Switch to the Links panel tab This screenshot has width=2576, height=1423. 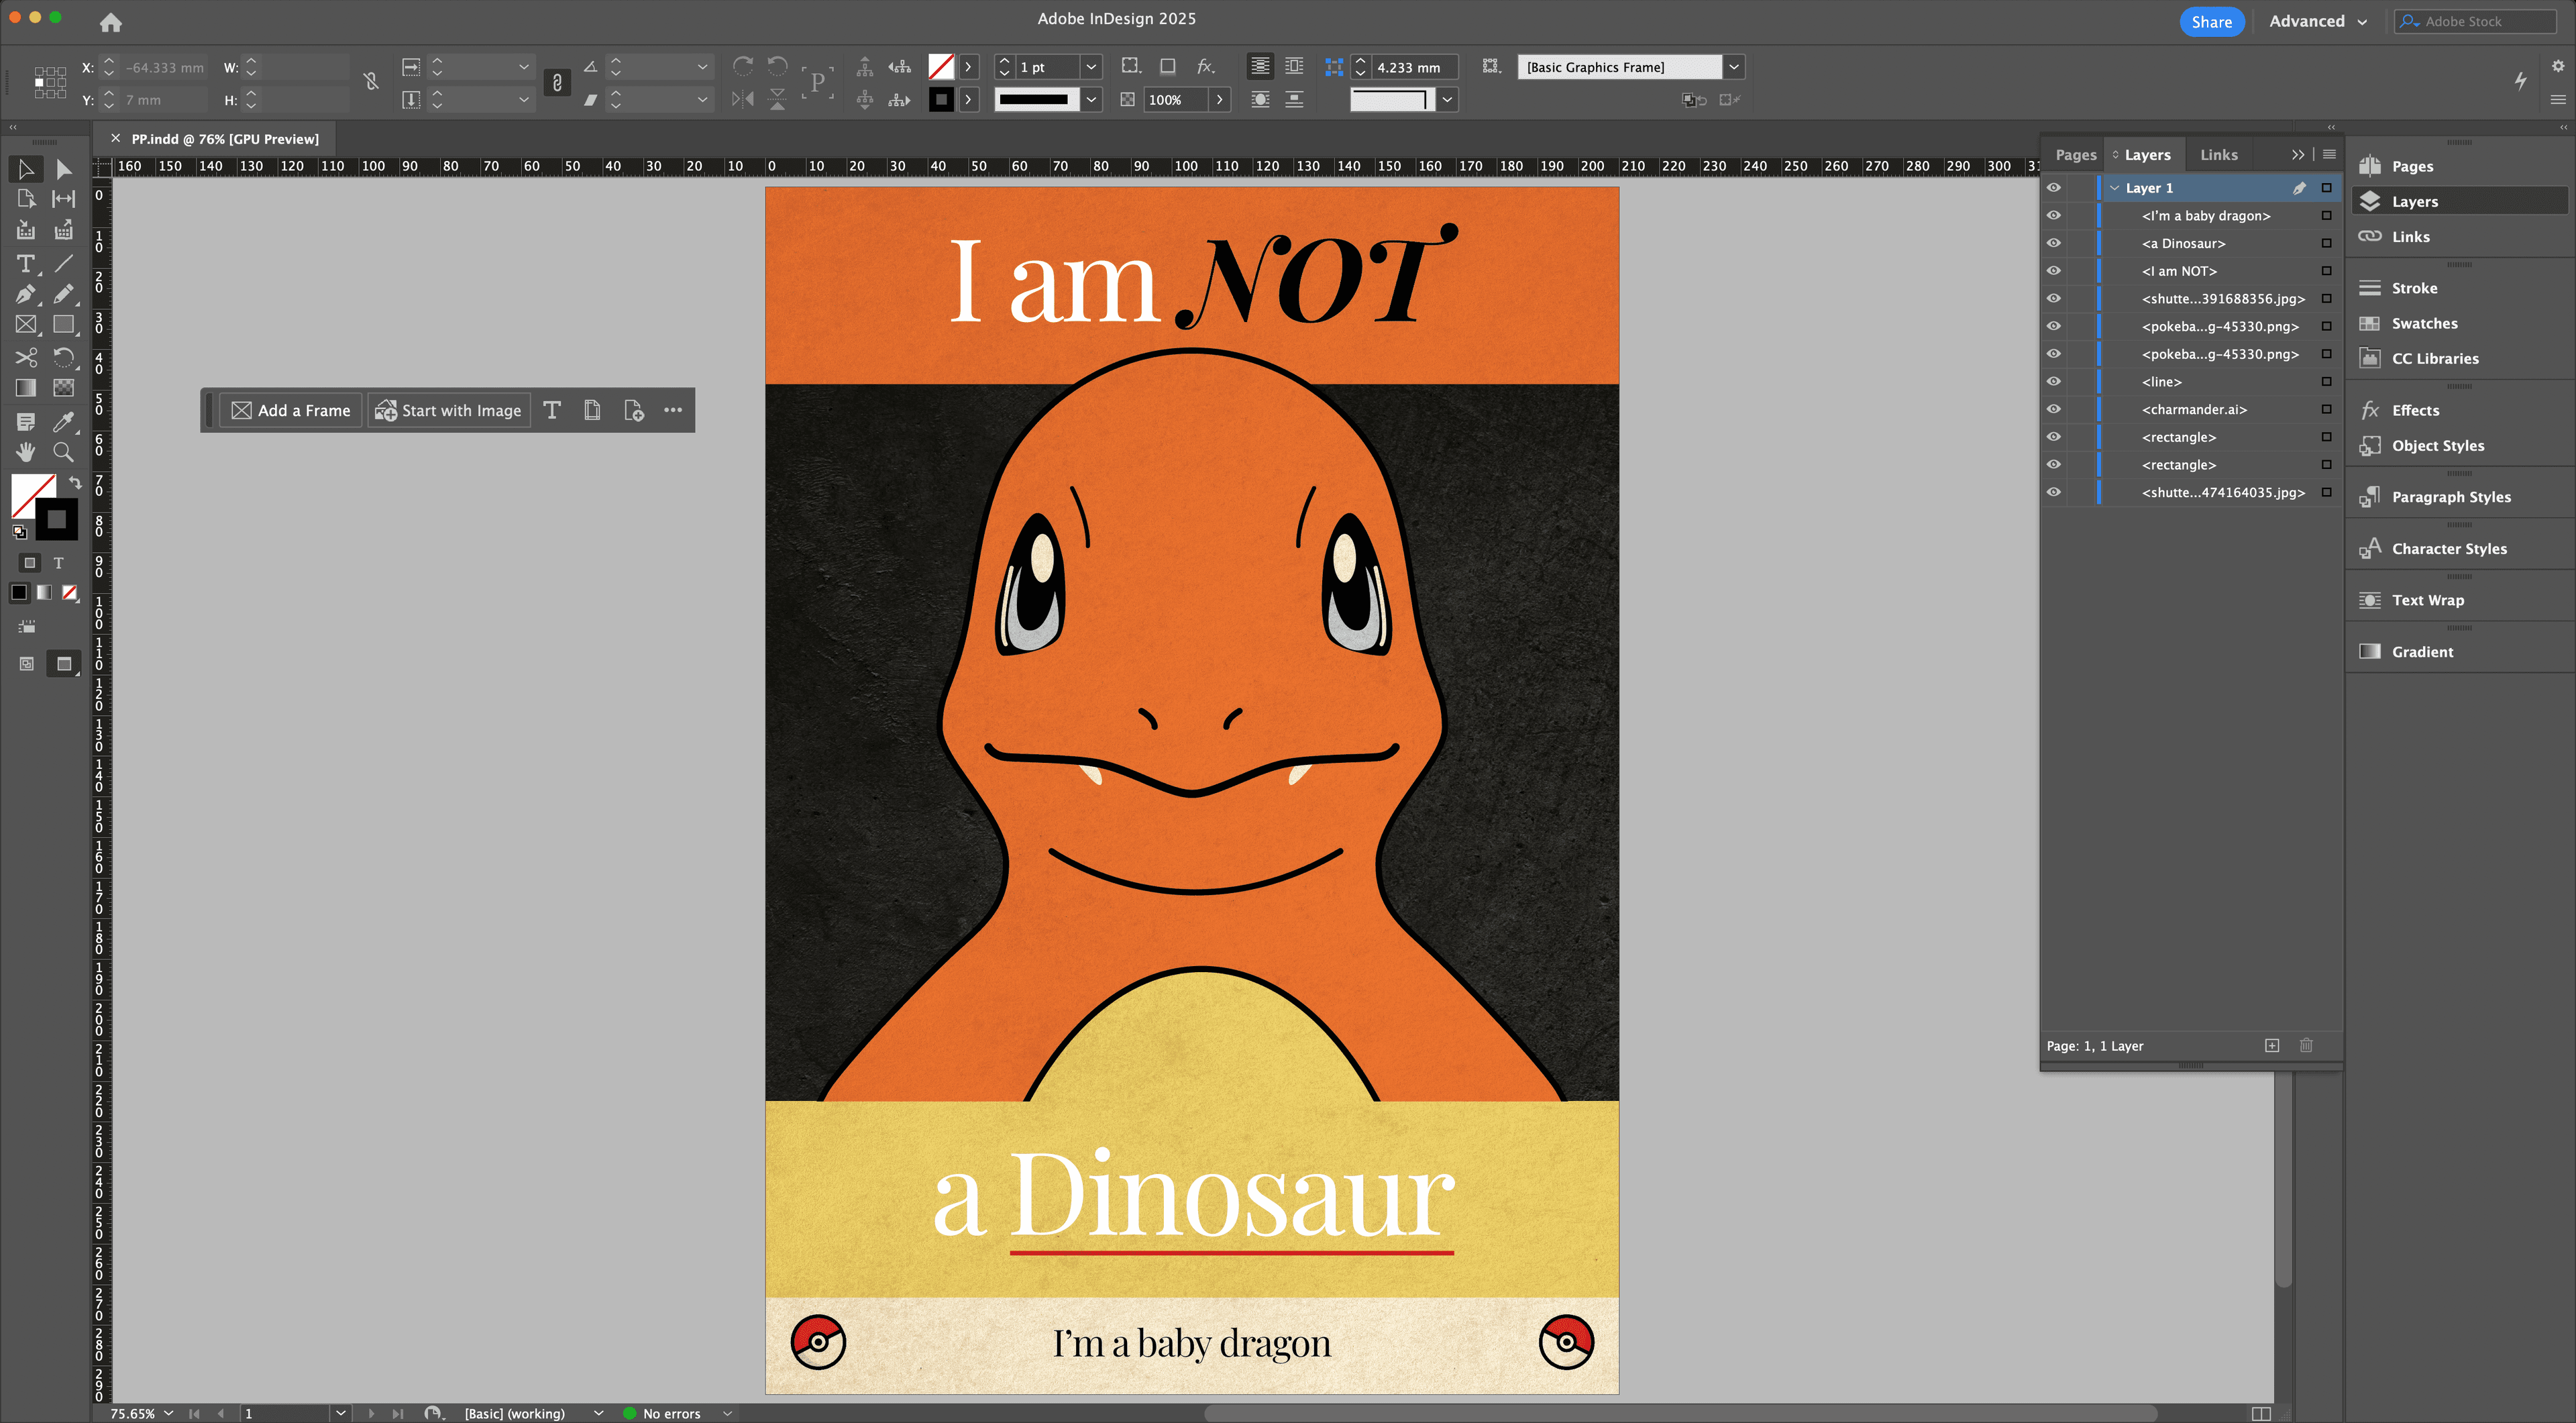click(2218, 155)
